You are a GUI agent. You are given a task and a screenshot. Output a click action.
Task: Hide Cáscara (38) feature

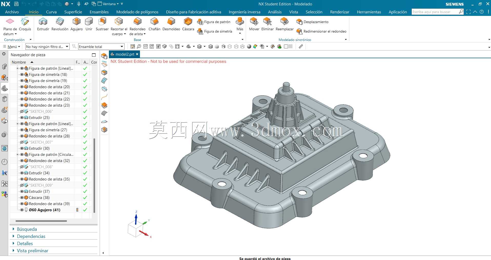[x=22, y=198]
